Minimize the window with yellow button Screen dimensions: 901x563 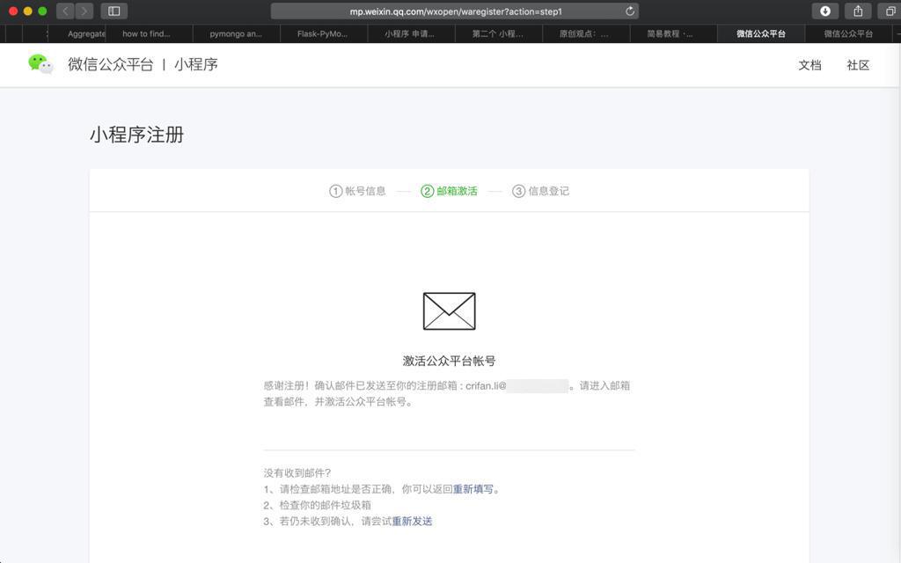click(x=27, y=11)
